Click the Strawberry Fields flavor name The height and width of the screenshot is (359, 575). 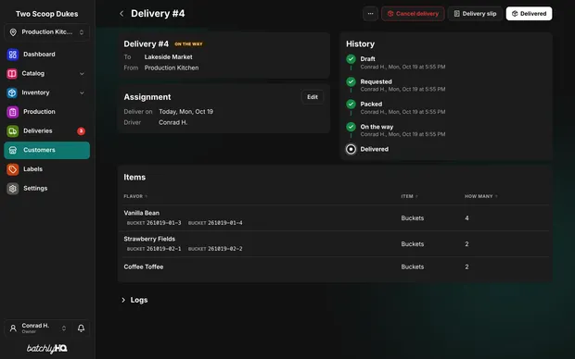(x=149, y=239)
